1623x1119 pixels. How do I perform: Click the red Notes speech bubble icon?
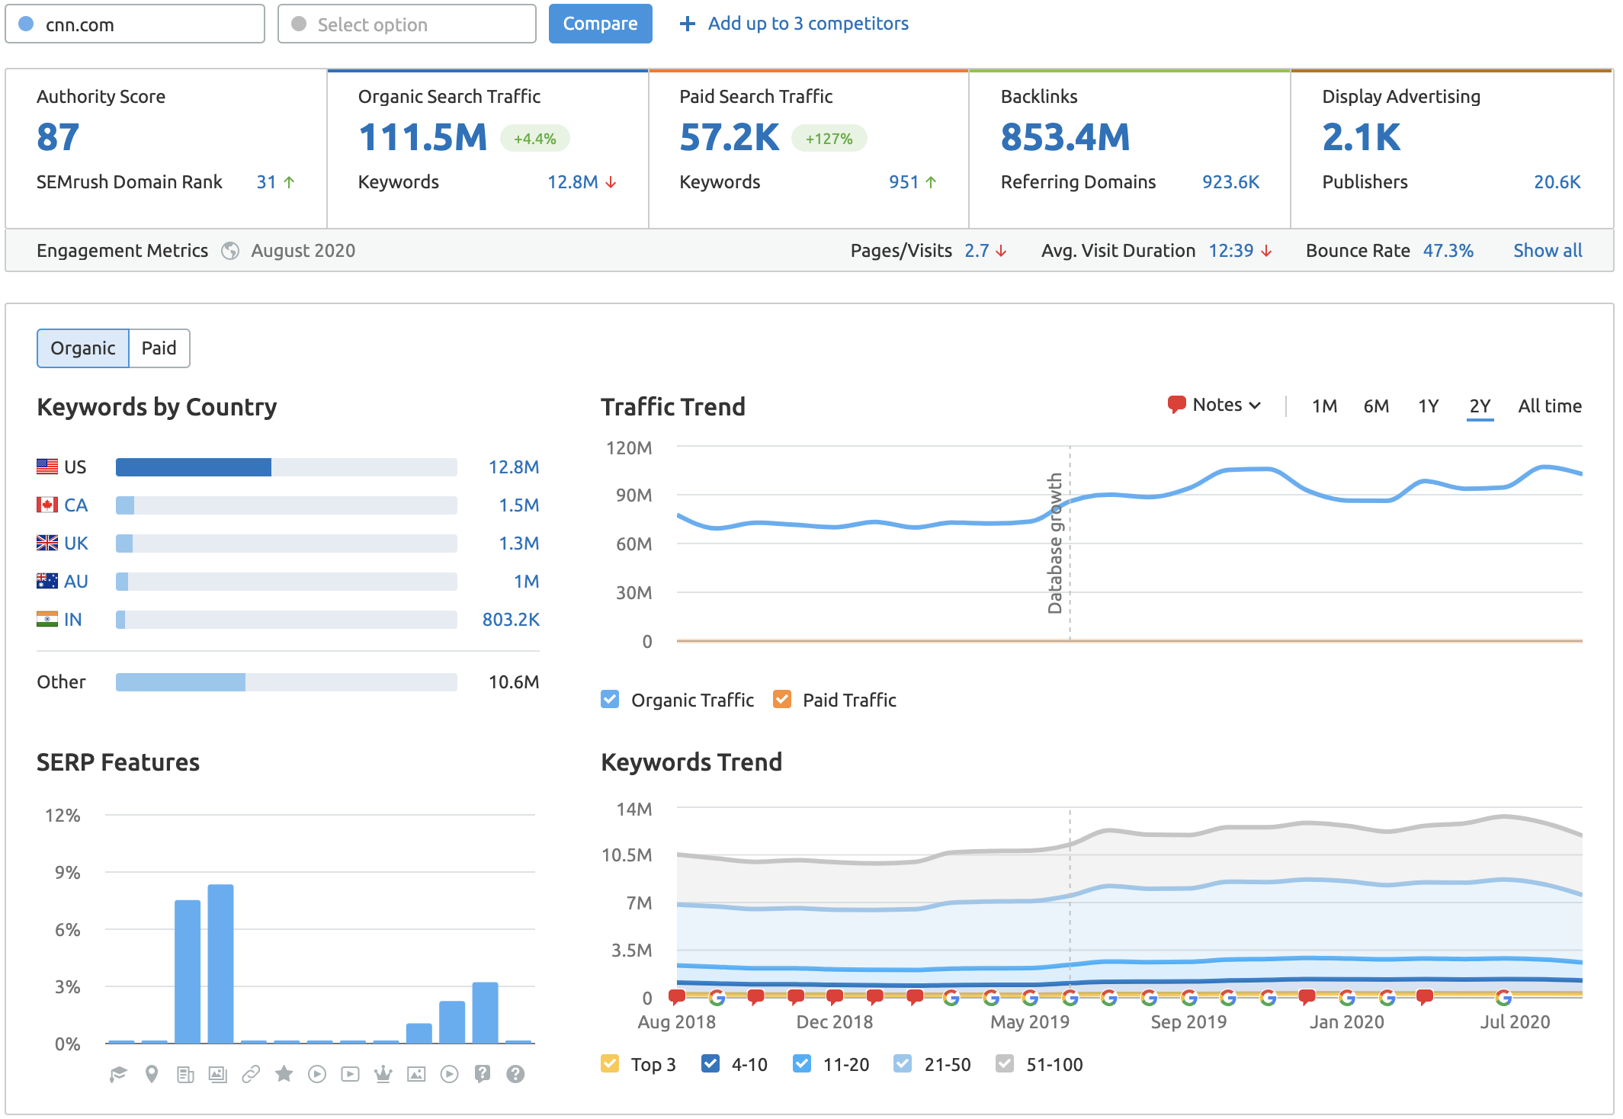pos(1176,404)
